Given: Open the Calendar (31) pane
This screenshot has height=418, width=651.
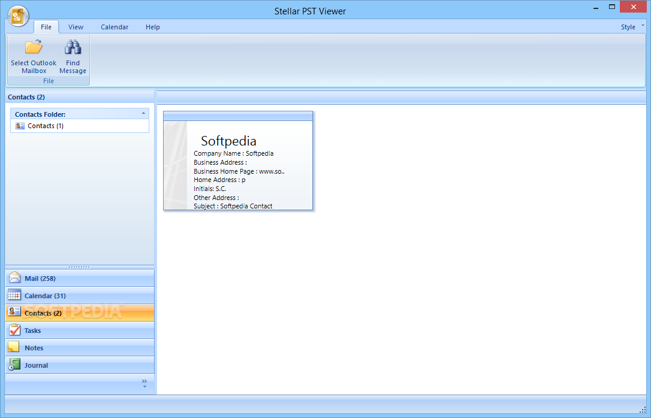Looking at the screenshot, I should 80,296.
